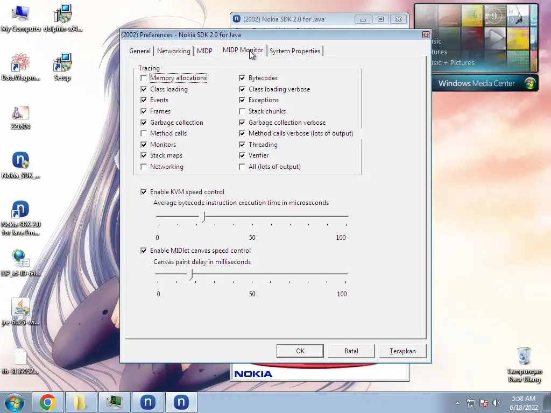551x413 pixels.
Task: Maximize the Nokia SDK 2.0 background window
Action: [380, 19]
